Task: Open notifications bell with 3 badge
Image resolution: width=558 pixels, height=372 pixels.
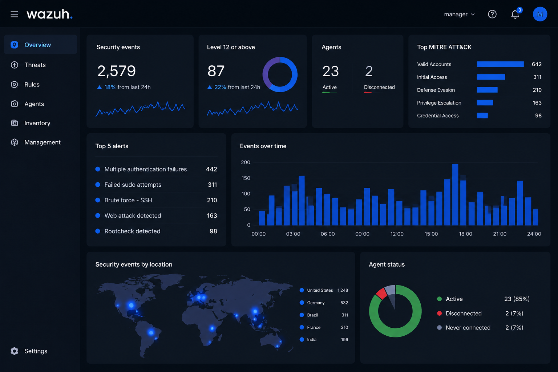Action: [515, 14]
